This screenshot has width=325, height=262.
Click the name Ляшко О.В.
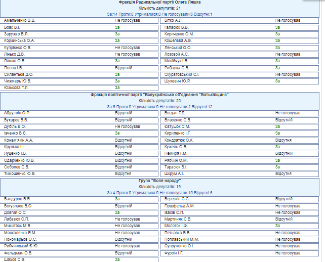tap(15, 61)
